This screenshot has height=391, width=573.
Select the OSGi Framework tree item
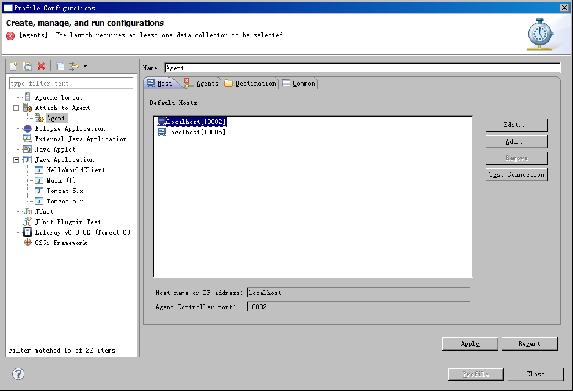[x=60, y=243]
